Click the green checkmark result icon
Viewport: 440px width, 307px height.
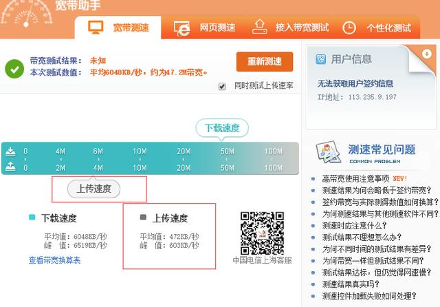pos(14,69)
